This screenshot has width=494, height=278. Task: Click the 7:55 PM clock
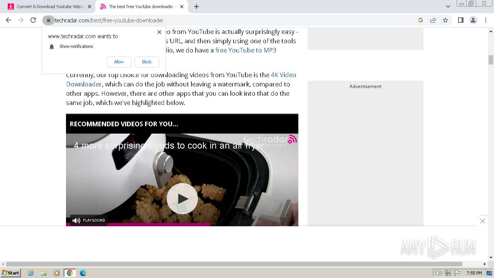(x=474, y=273)
